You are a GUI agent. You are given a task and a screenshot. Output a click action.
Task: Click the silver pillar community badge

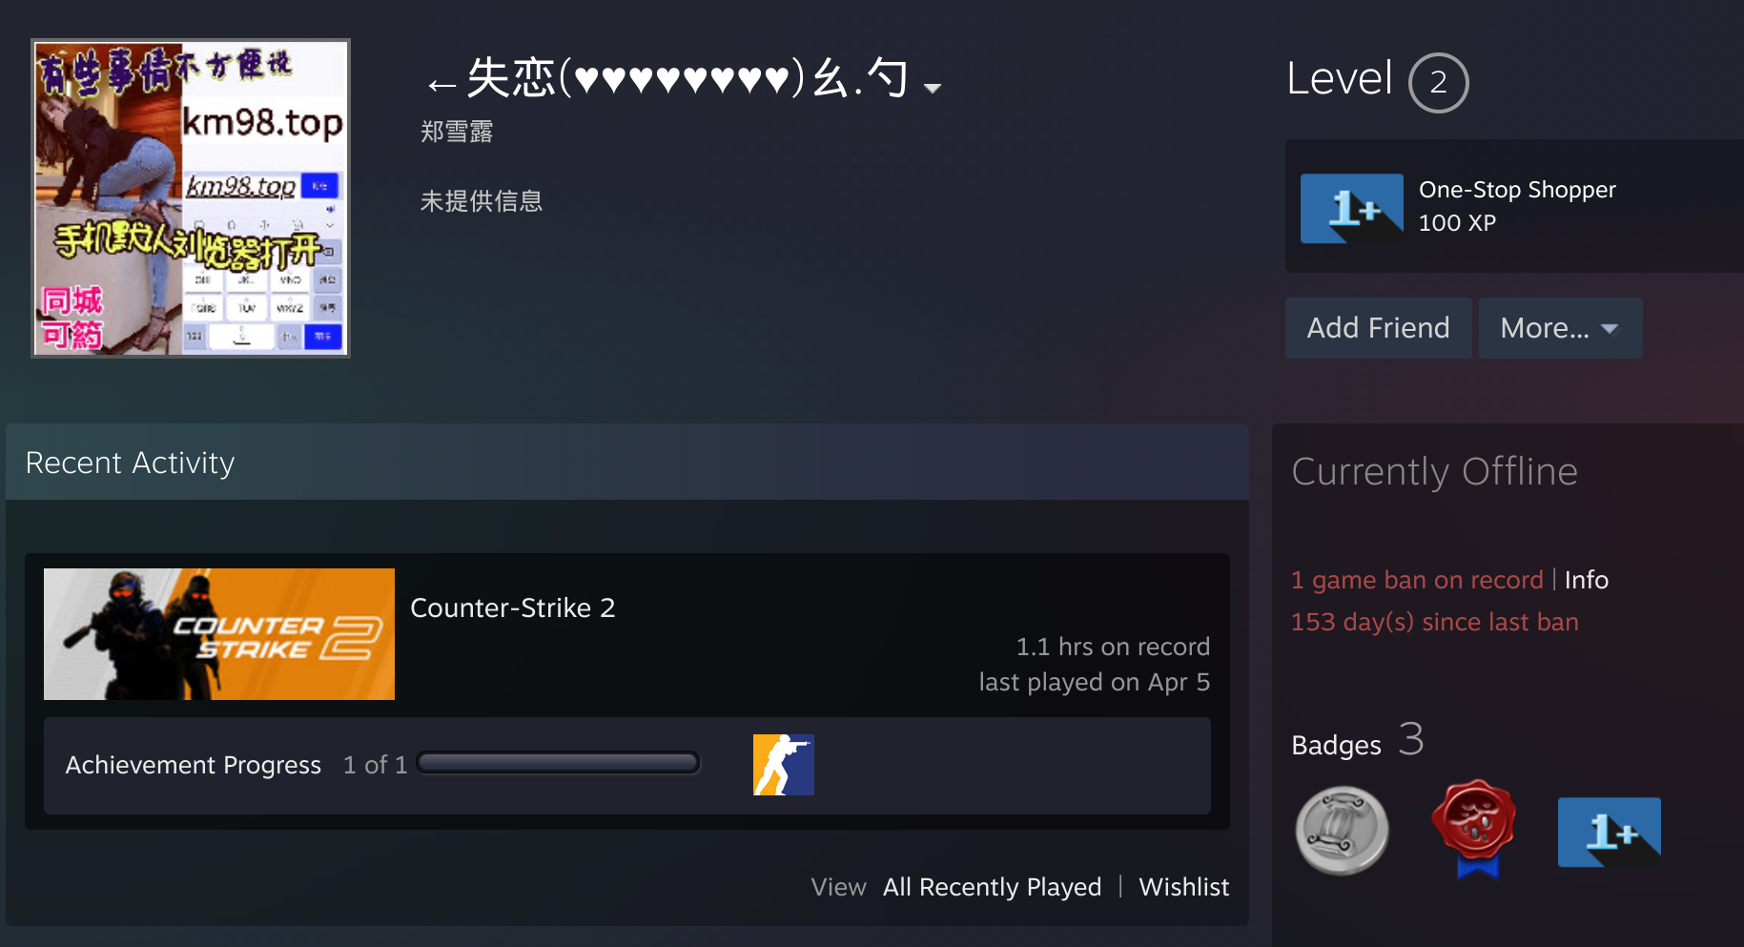1342,831
